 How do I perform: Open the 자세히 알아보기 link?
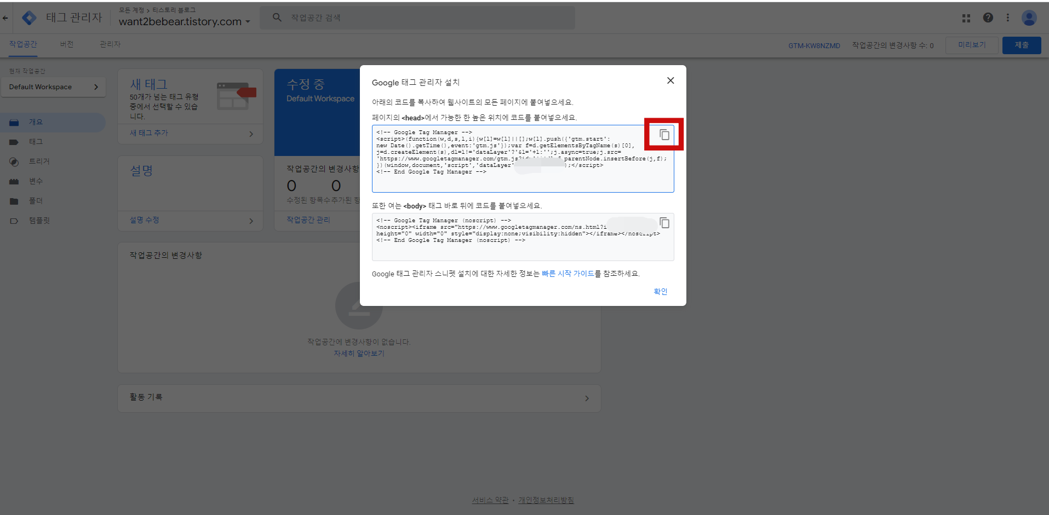[x=359, y=354]
